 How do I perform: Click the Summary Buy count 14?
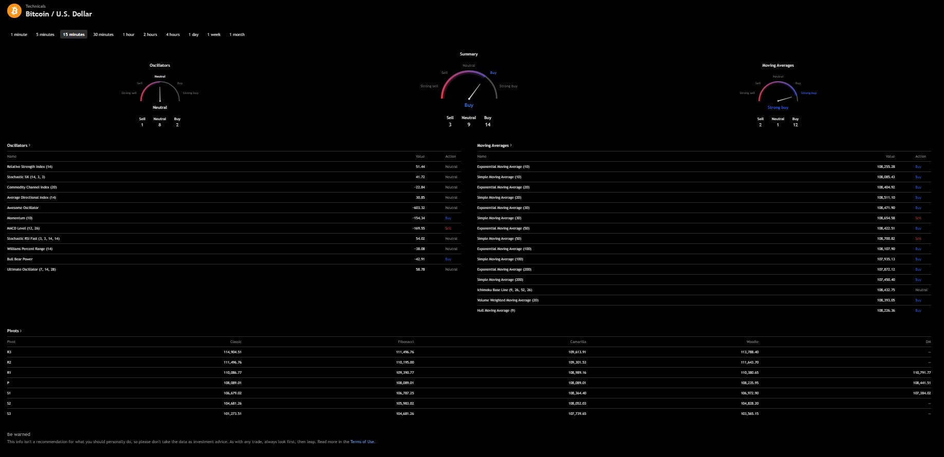click(488, 124)
